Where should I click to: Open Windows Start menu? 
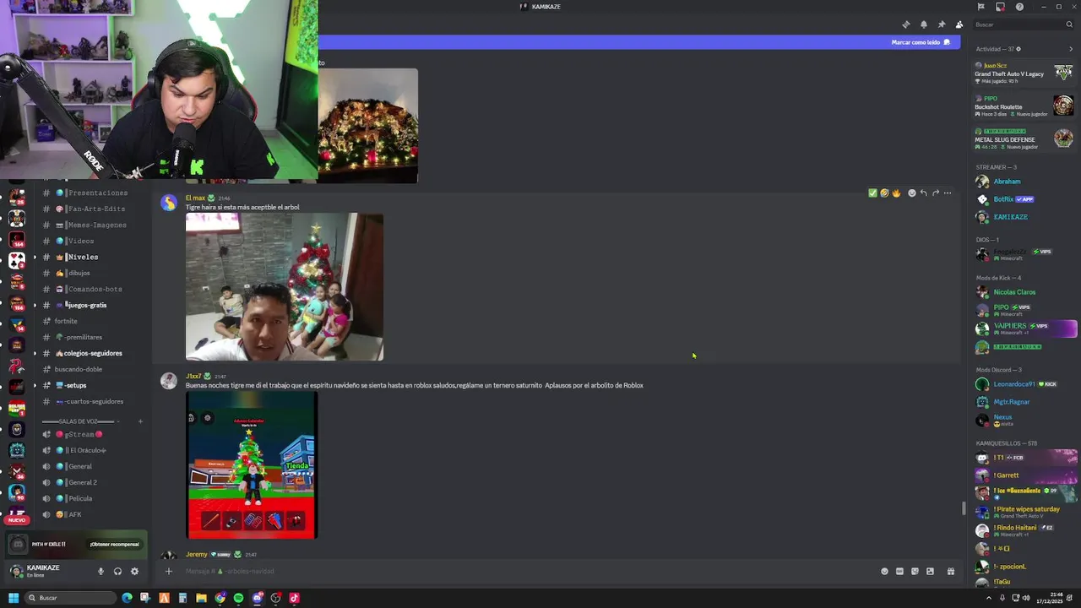click(13, 598)
